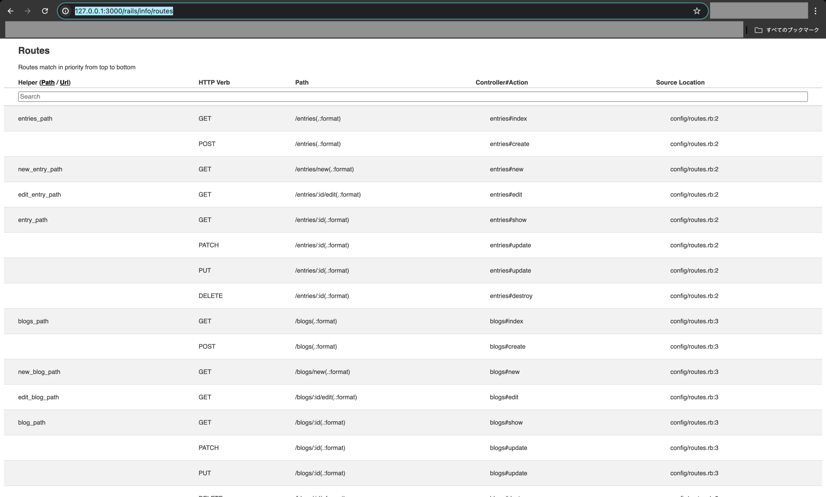Click the browser back arrow
This screenshot has height=497, width=826.
10,11
